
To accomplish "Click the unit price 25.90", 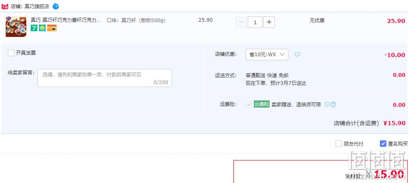I will [x=206, y=20].
